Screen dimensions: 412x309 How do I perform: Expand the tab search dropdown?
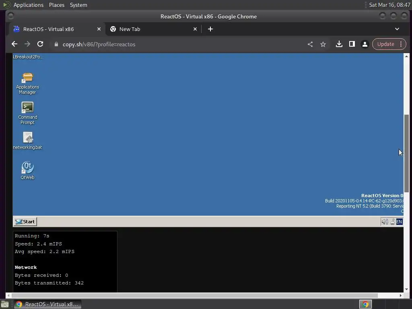point(397,29)
